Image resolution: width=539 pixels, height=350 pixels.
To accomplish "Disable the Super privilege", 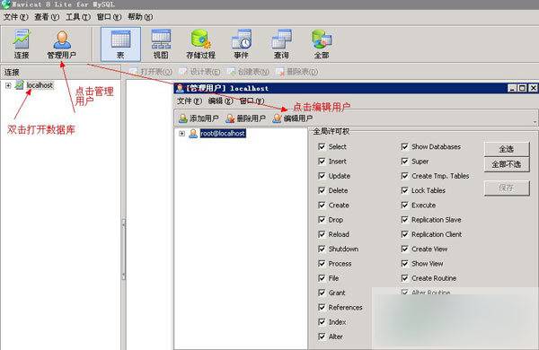I will click(404, 161).
